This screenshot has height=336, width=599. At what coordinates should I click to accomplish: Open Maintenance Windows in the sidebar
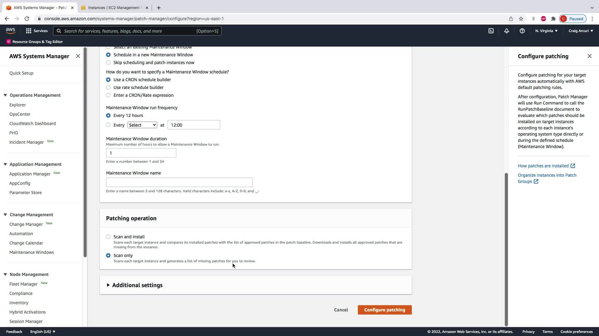32,252
